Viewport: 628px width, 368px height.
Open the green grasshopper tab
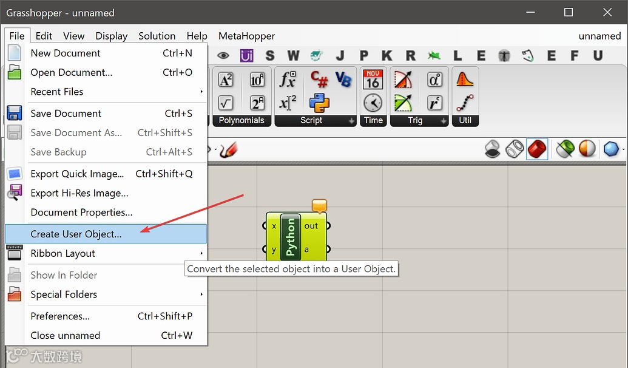[434, 55]
